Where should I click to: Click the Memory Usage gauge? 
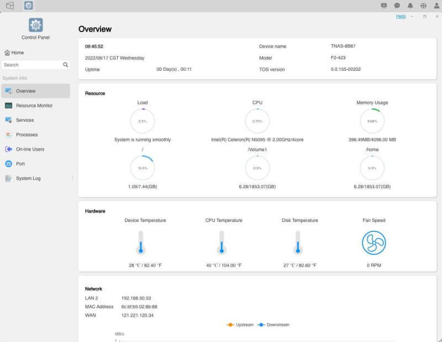[x=372, y=121]
